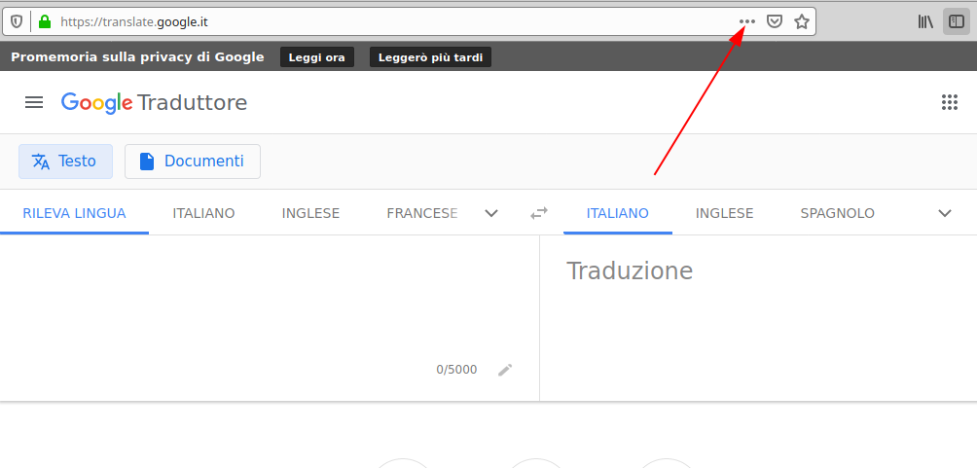Open the Google apps grid
The image size is (977, 468).
(x=949, y=102)
